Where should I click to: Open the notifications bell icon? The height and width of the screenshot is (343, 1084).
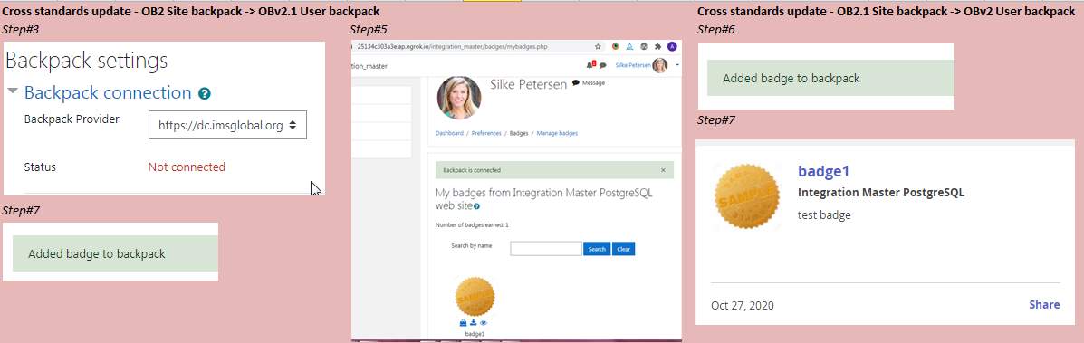pyautogui.click(x=590, y=66)
